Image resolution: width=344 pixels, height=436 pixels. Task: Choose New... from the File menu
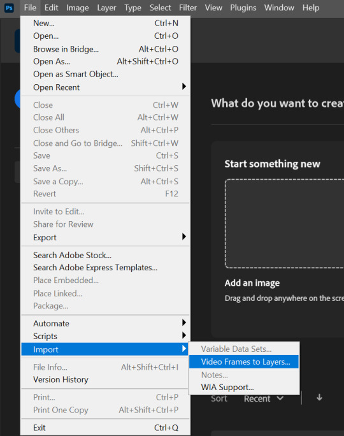[x=105, y=23]
